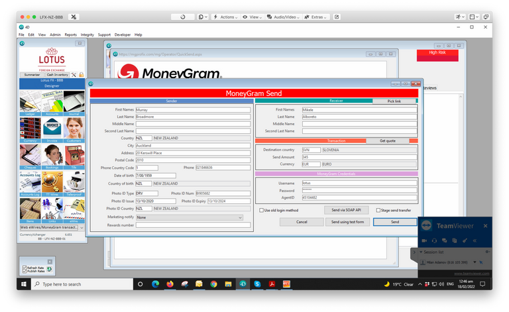Click the Cash Inventory button
Image resolution: width=509 pixels, height=312 pixels.
pyautogui.click(x=57, y=75)
